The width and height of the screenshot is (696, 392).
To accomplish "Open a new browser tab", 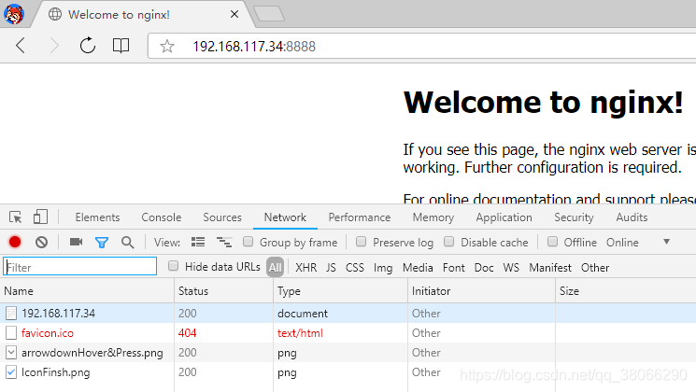I will 269,14.
